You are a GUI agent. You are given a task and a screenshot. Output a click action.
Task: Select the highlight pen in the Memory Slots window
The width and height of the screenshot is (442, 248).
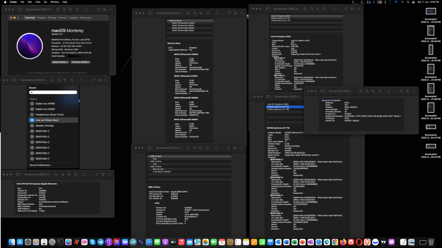point(217,13)
